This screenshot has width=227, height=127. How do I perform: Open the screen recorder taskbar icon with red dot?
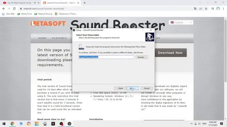61,124
